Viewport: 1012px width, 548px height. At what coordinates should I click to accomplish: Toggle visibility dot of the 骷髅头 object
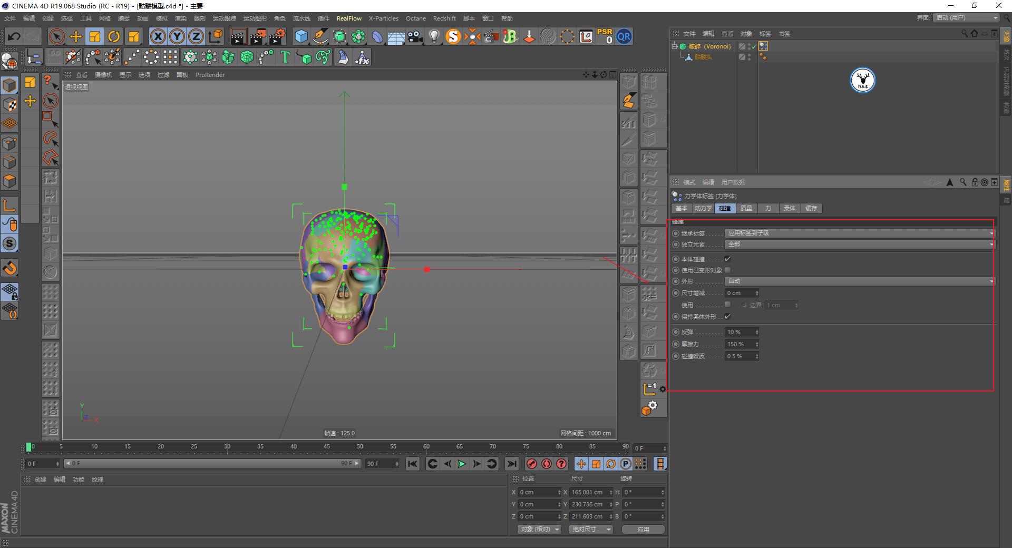(x=749, y=55)
